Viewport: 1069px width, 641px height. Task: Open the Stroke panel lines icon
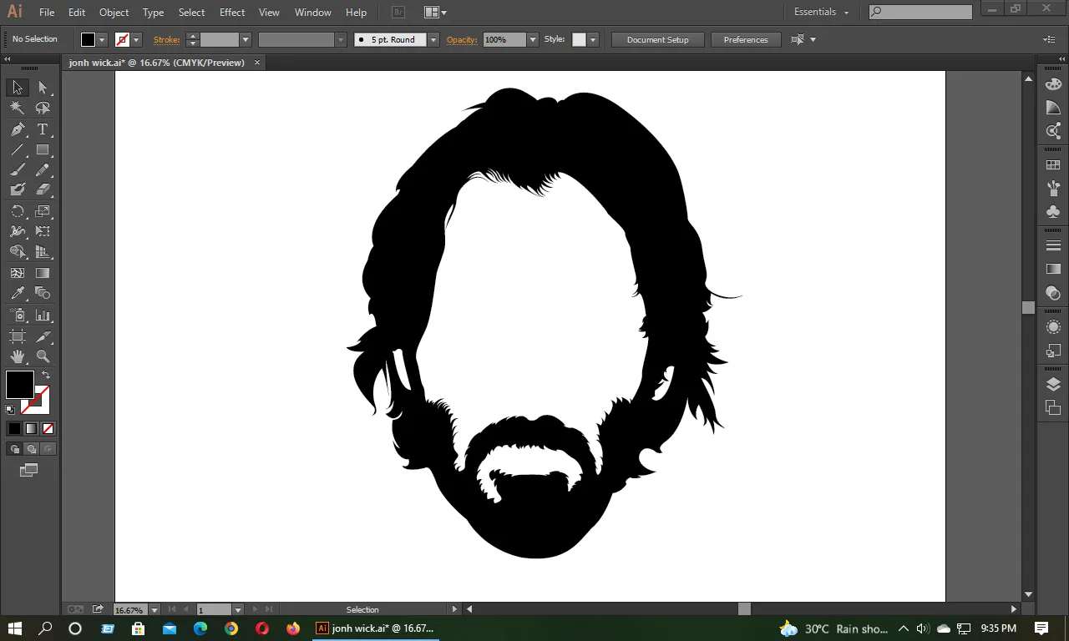coord(1053,245)
